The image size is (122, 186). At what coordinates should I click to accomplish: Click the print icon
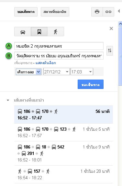(97, 12)
